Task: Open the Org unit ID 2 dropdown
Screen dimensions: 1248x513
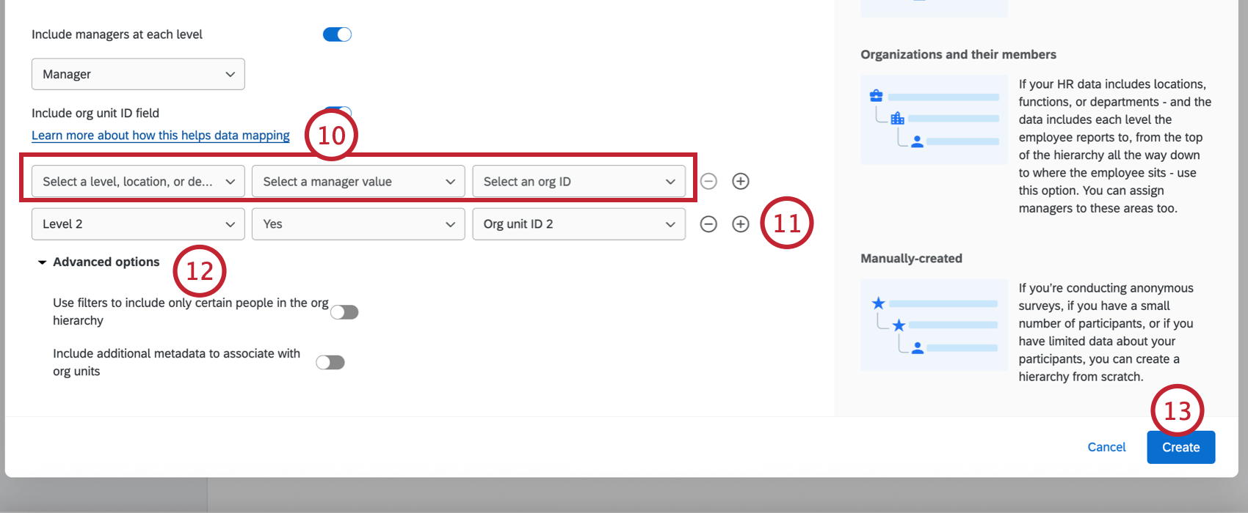Action: tap(578, 224)
